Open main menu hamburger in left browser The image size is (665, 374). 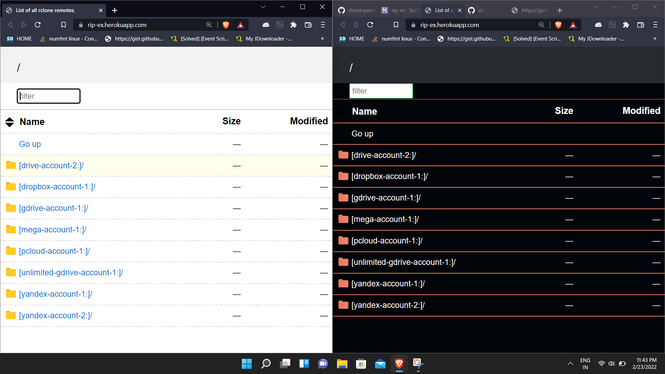pyautogui.click(x=323, y=25)
